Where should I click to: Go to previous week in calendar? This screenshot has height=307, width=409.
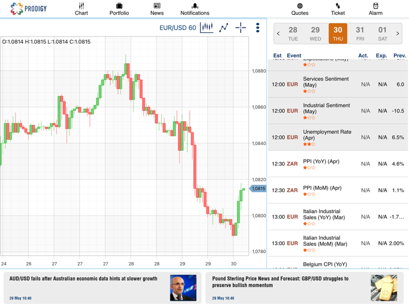(278, 34)
